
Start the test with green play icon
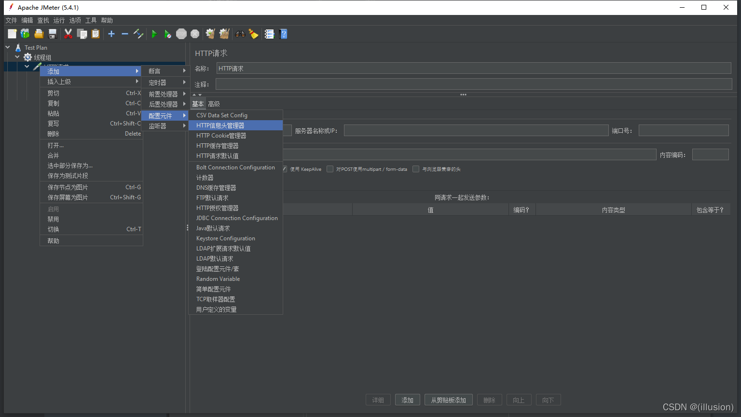coord(154,34)
